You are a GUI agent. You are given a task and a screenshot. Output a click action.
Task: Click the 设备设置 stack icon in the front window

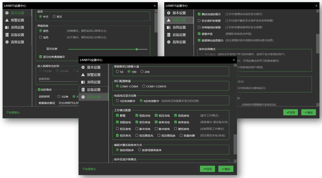pyautogui.click(x=83, y=90)
